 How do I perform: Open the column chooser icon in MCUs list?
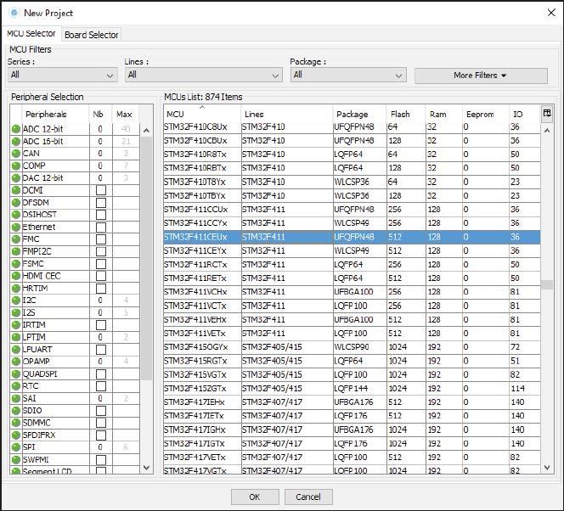pyautogui.click(x=547, y=114)
